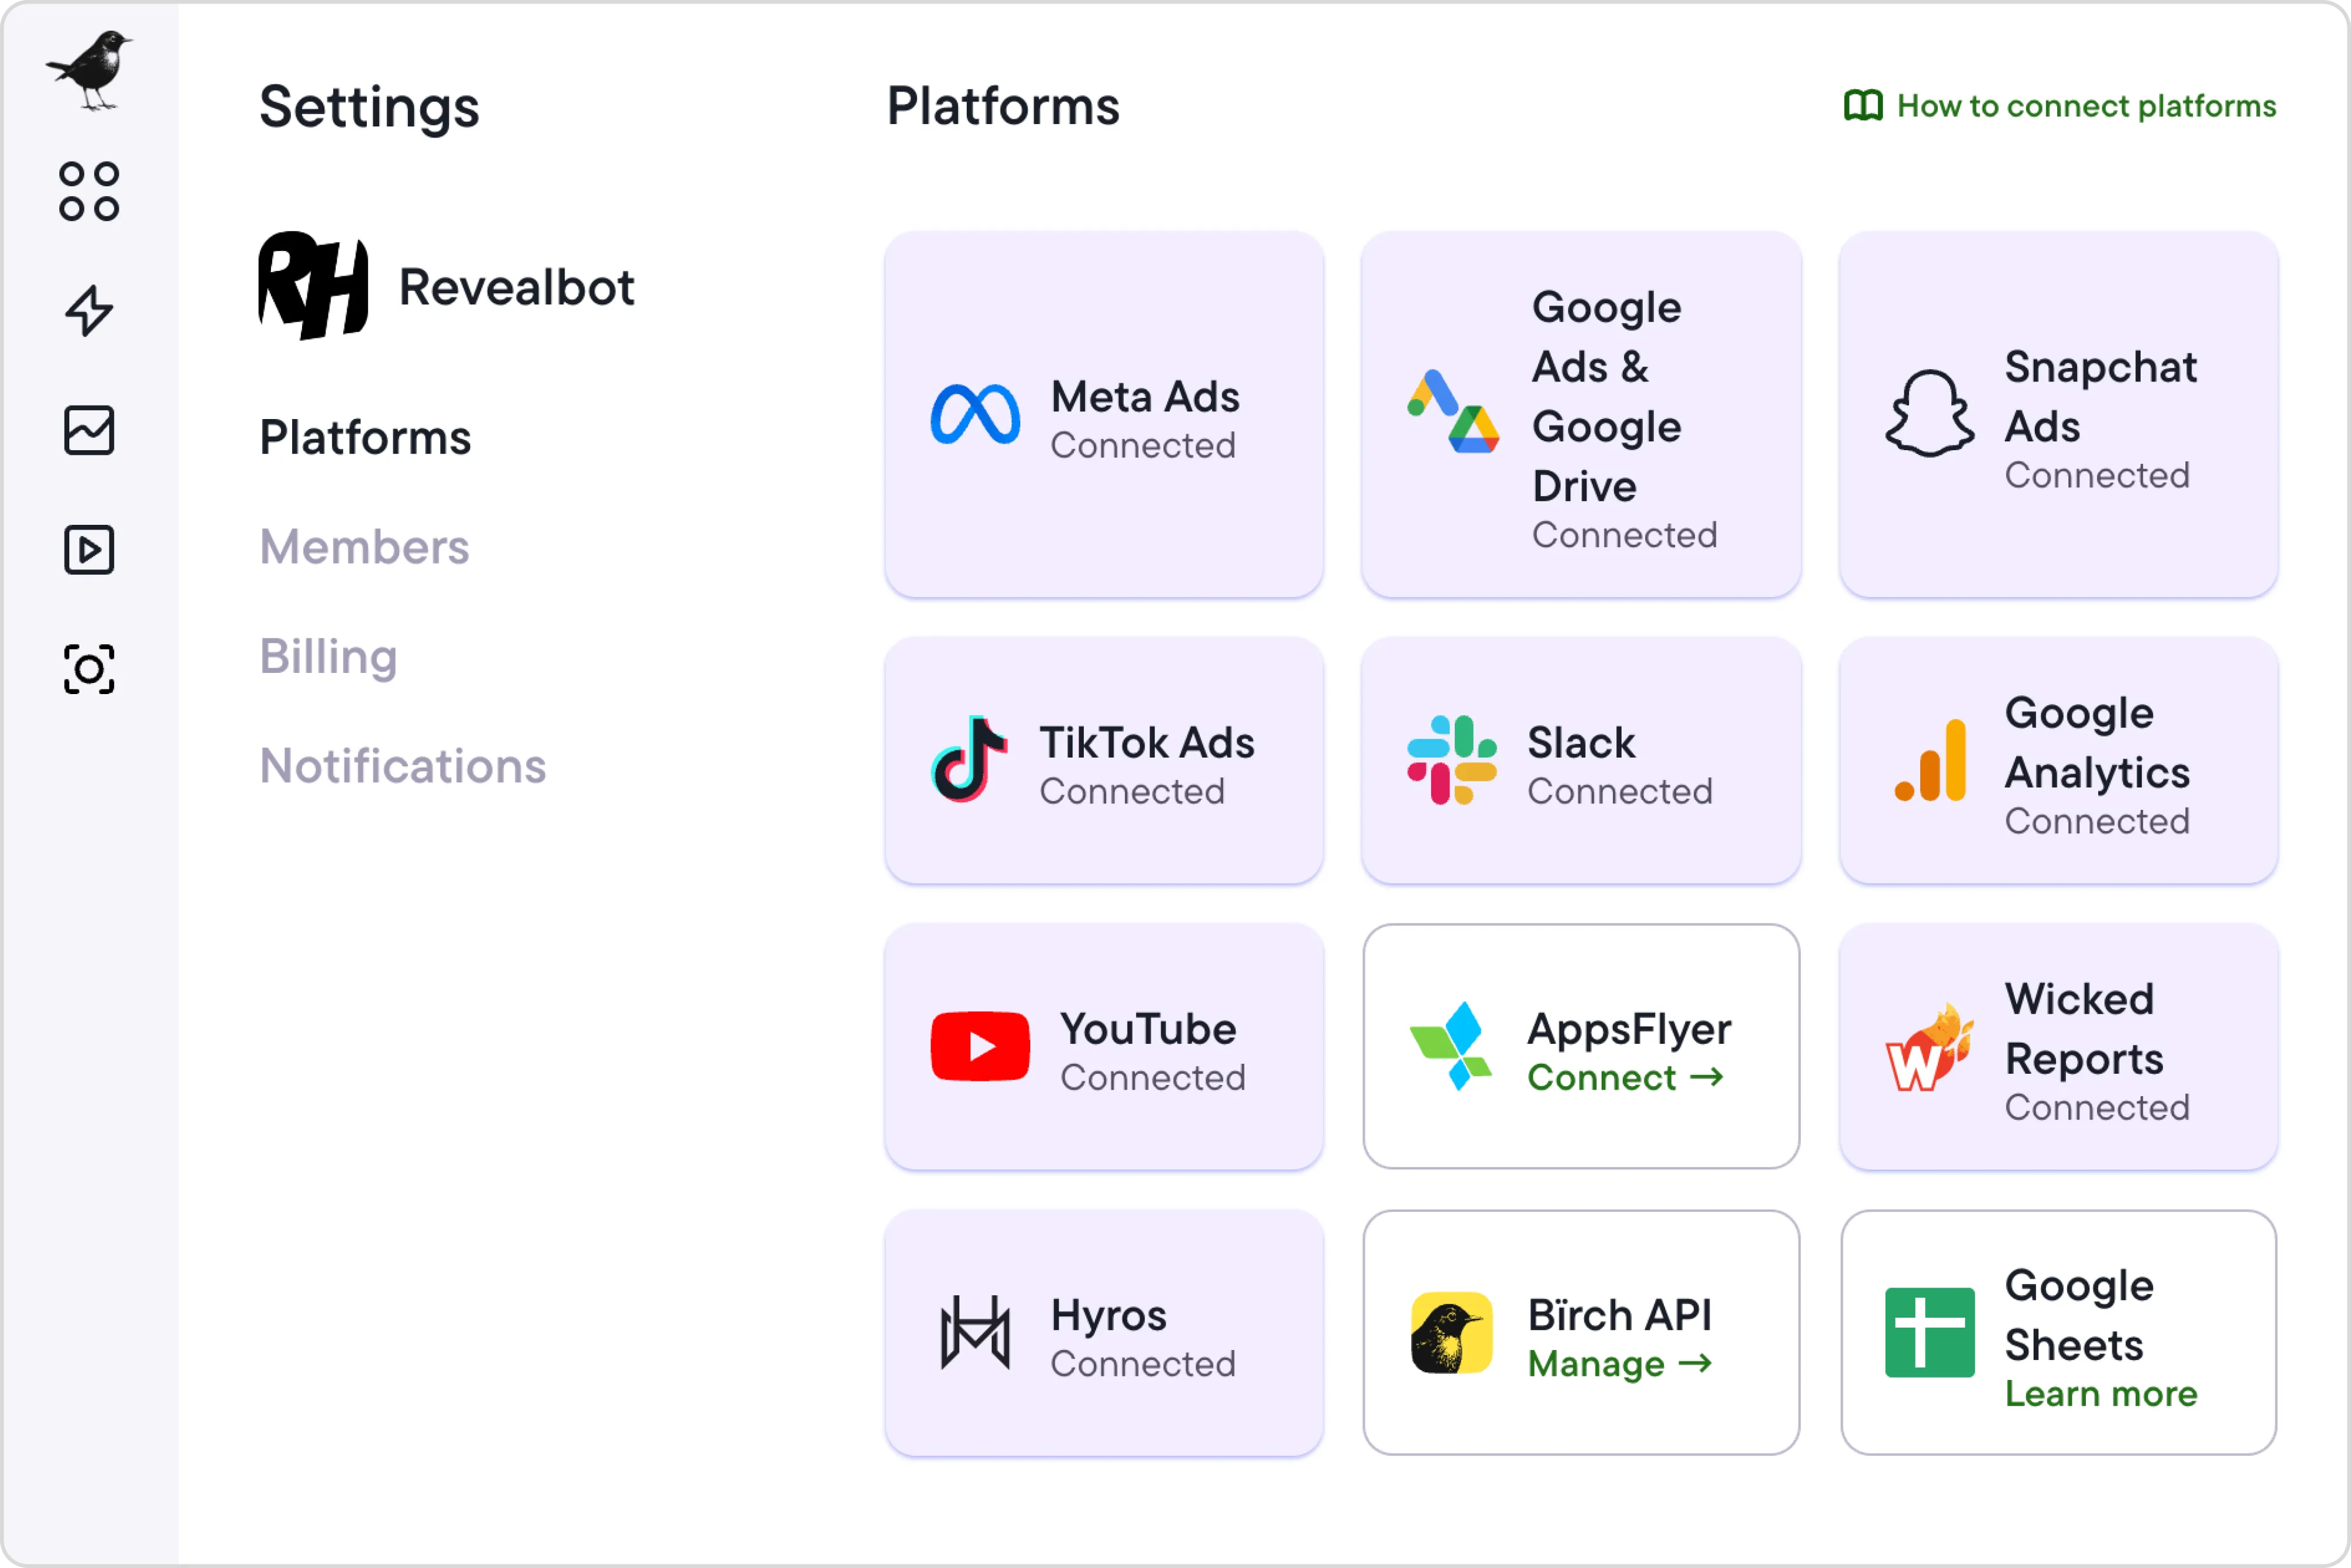This screenshot has height=1568, width=2351.
Task: Click Connect link on AppsFlyer card
Action: (1625, 1077)
